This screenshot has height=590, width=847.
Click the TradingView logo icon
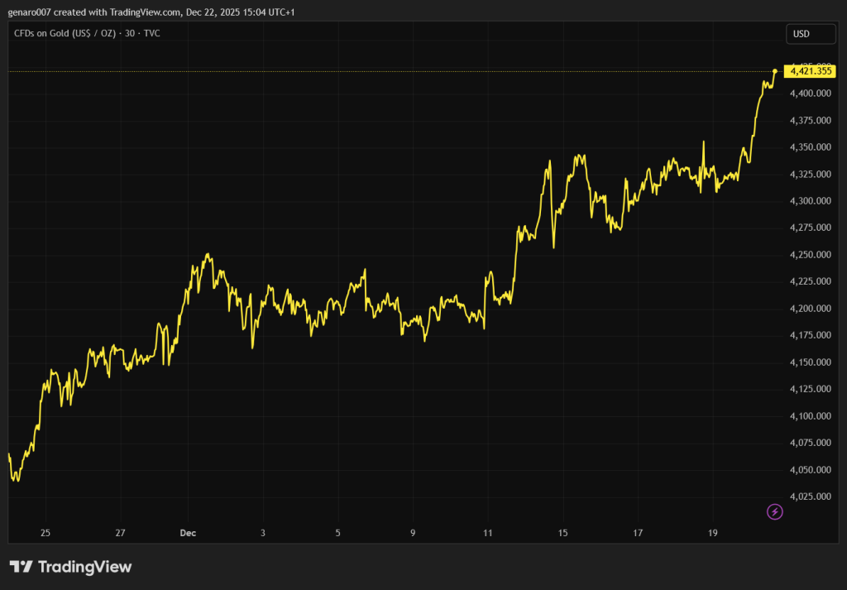(x=22, y=567)
